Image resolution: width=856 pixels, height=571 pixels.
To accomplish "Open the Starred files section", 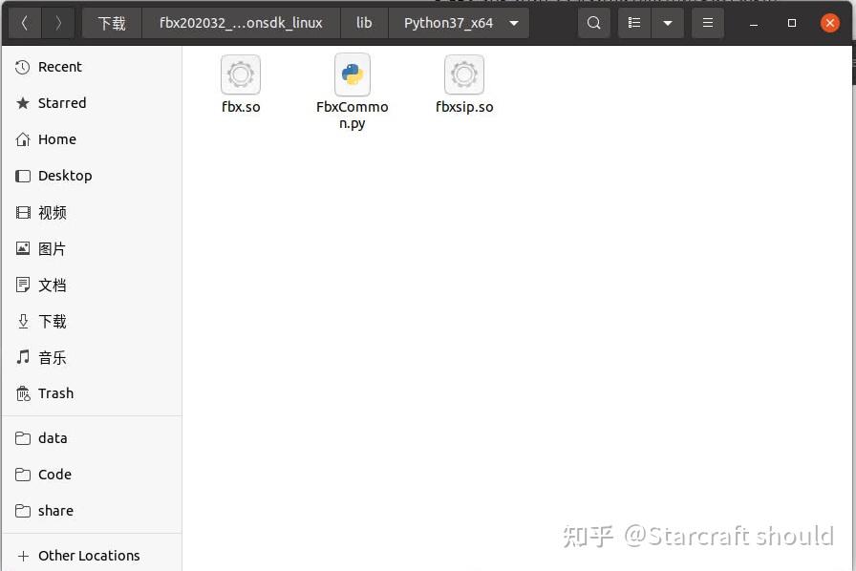I will tap(61, 103).
